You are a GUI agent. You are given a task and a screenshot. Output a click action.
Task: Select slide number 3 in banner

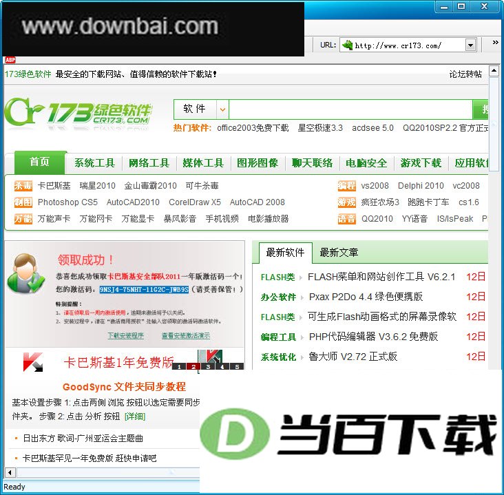(x=209, y=367)
